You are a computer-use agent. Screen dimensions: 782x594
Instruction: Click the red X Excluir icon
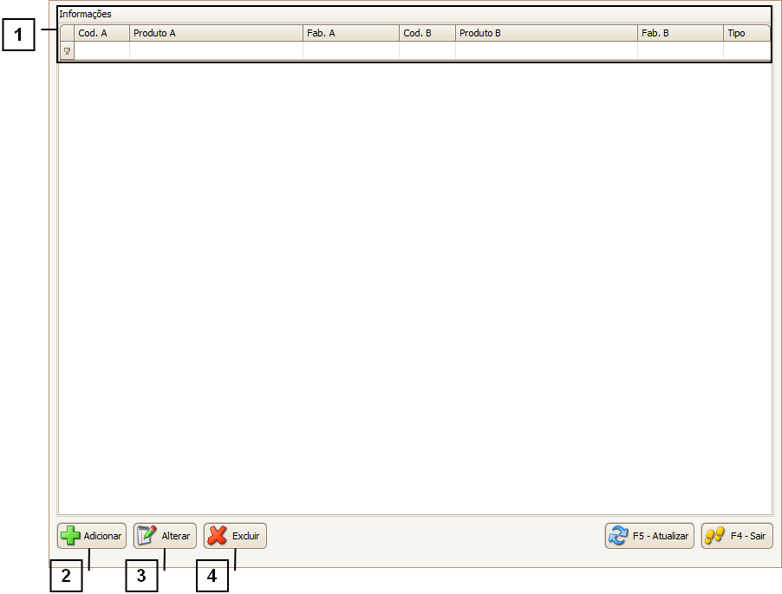coord(218,536)
